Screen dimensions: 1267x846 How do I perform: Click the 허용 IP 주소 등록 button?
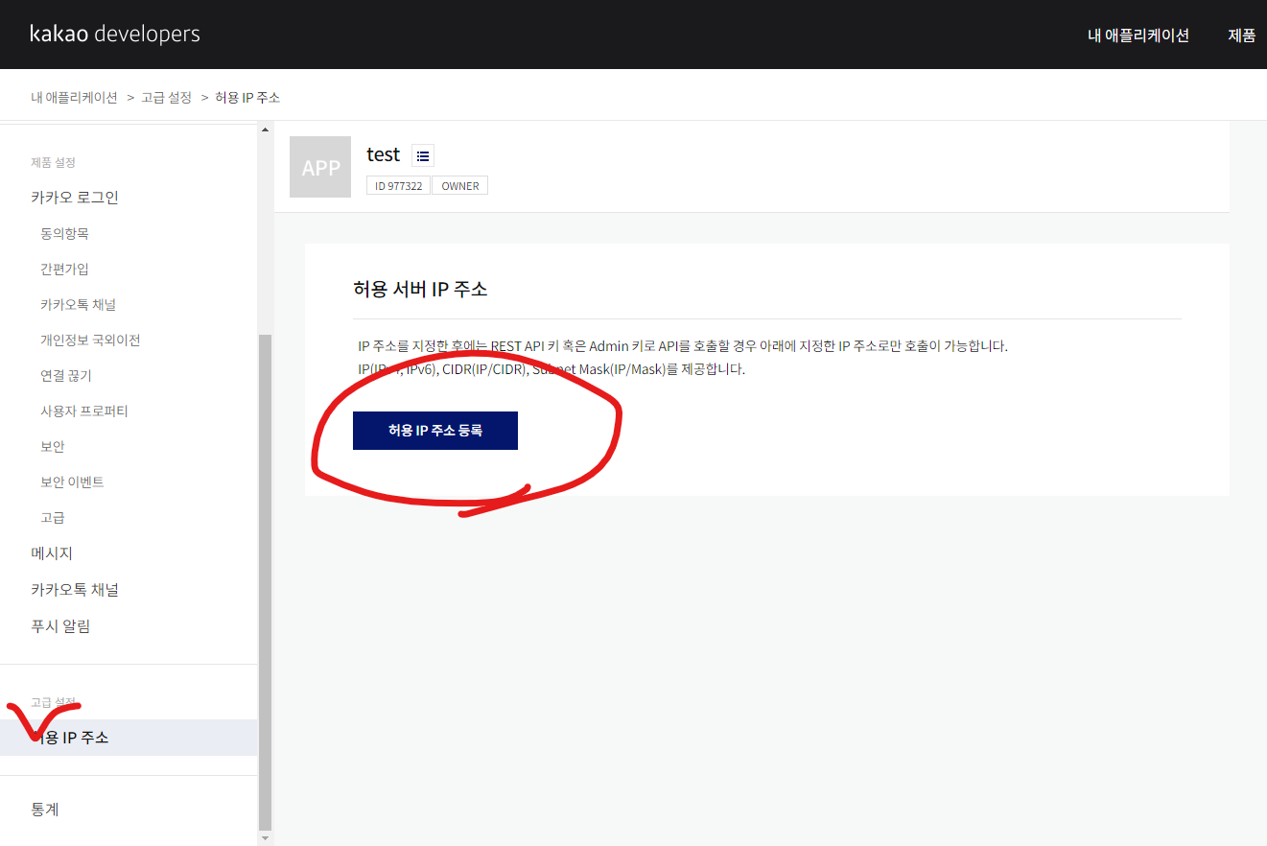click(x=435, y=431)
